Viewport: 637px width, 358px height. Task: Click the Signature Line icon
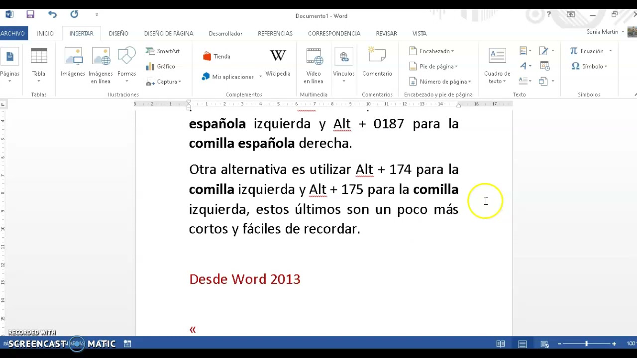point(546,51)
